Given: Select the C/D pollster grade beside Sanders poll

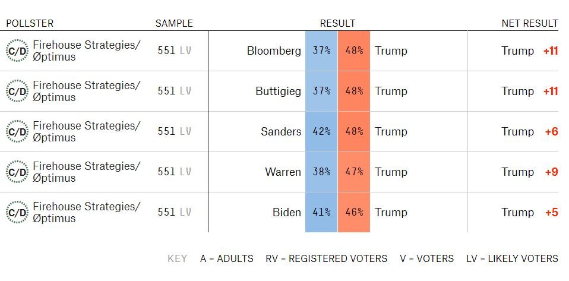Looking at the screenshot, I should pos(17,132).
